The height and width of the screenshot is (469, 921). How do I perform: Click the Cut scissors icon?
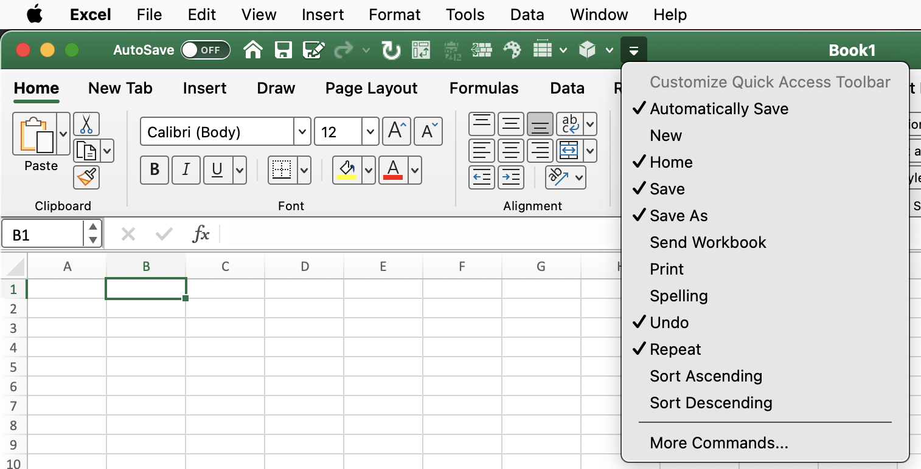[86, 124]
